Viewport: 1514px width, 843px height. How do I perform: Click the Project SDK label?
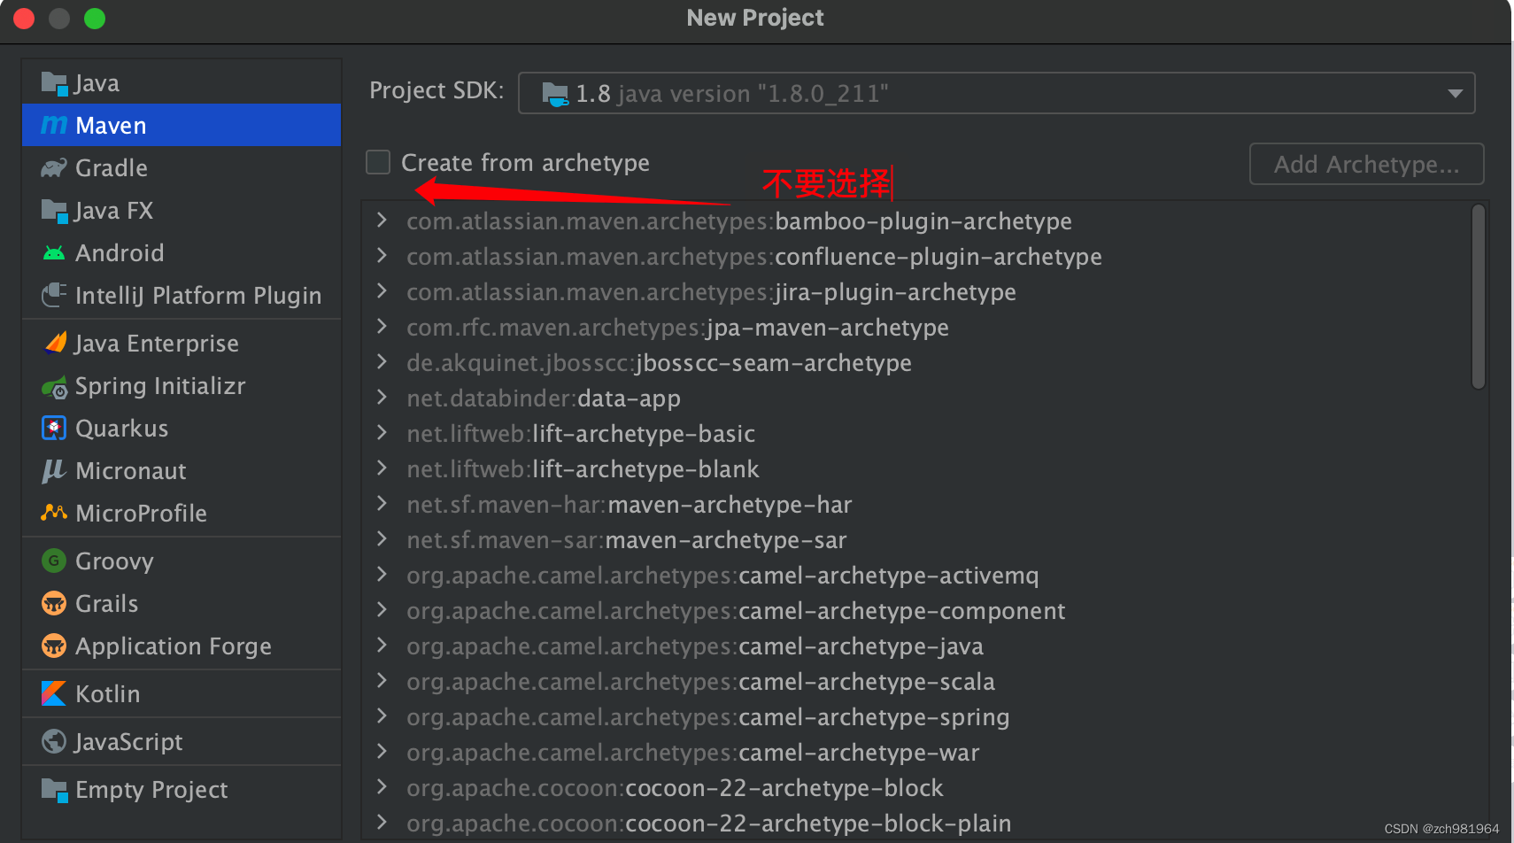pyautogui.click(x=436, y=90)
